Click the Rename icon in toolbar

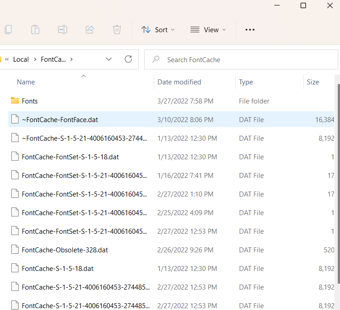coord(62,30)
